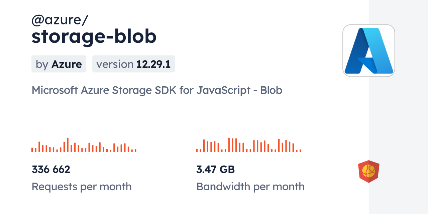The image size is (428, 214).
Task: Select the 336 662 requests figure
Action: [x=51, y=170]
